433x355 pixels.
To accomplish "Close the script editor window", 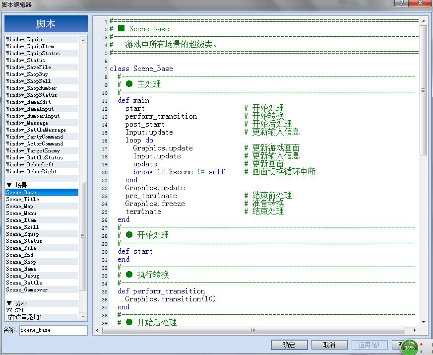I will (420, 3).
